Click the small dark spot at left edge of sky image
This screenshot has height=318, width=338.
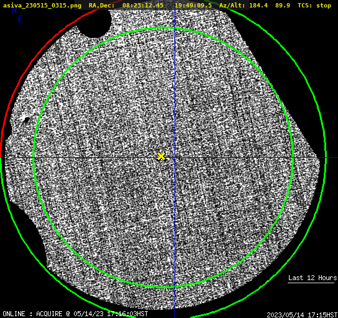[x=27, y=120]
